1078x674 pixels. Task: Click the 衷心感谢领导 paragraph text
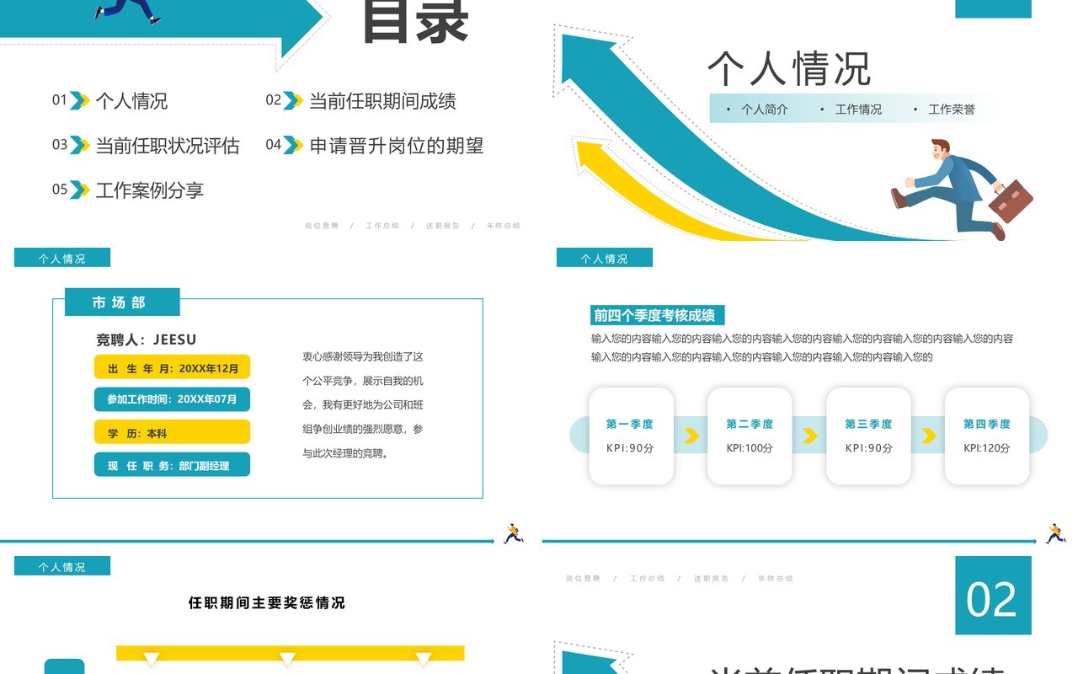(363, 405)
